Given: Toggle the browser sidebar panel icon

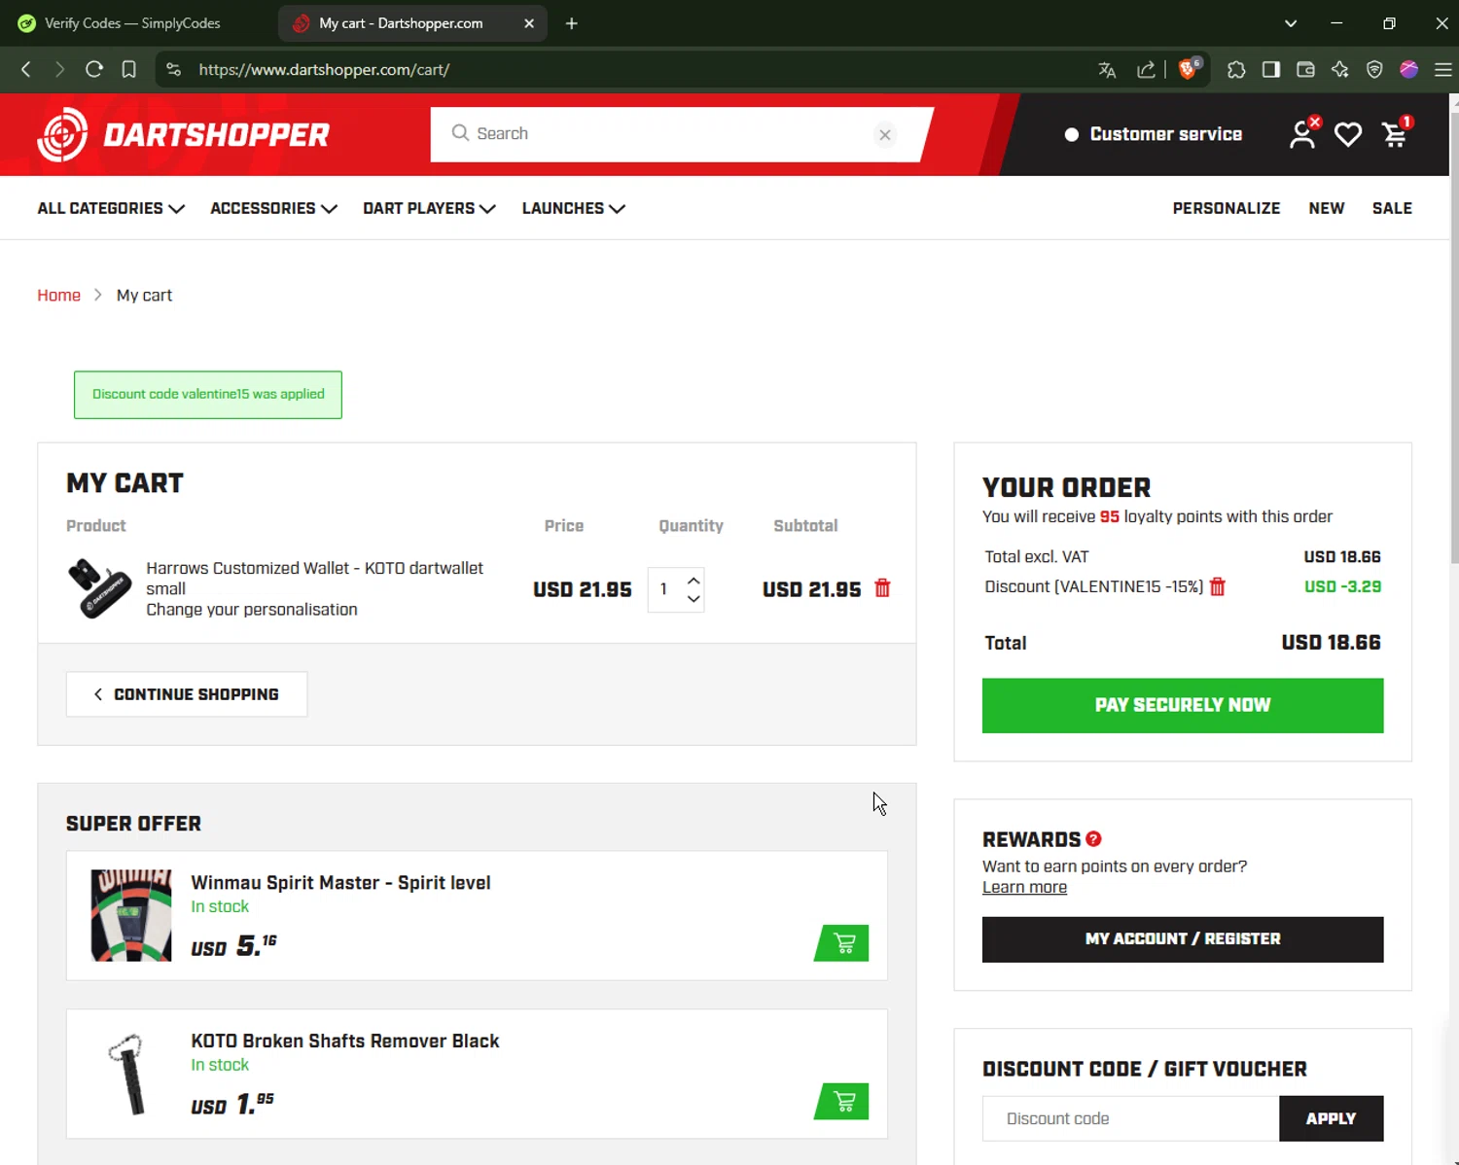Looking at the screenshot, I should coord(1271,69).
